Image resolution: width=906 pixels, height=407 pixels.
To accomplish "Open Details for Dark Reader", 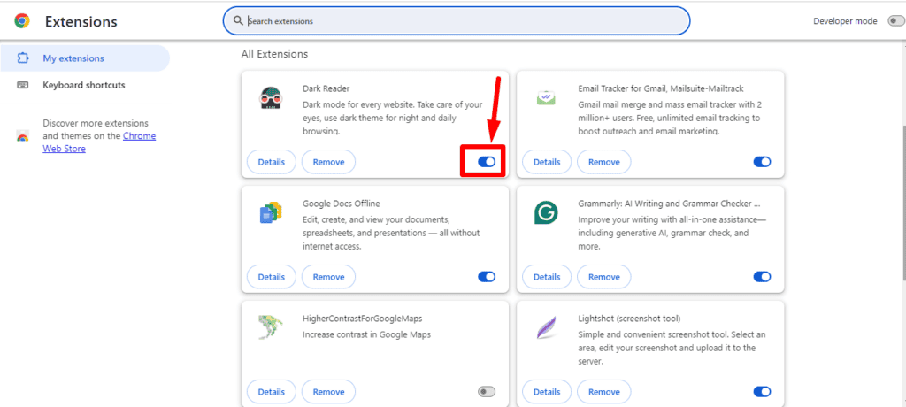I will [x=271, y=162].
